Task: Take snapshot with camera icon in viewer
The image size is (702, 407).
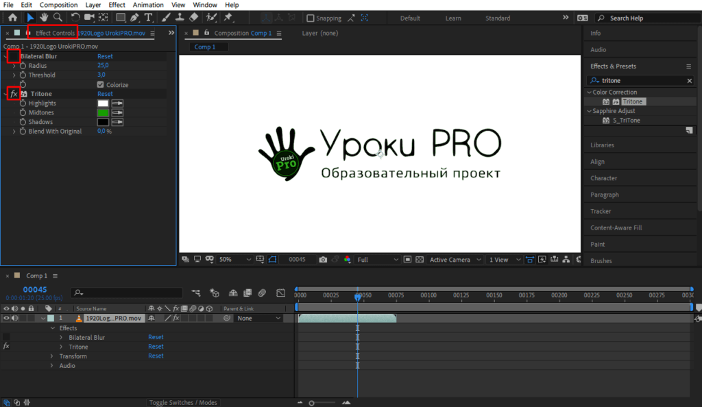Action: tap(323, 260)
